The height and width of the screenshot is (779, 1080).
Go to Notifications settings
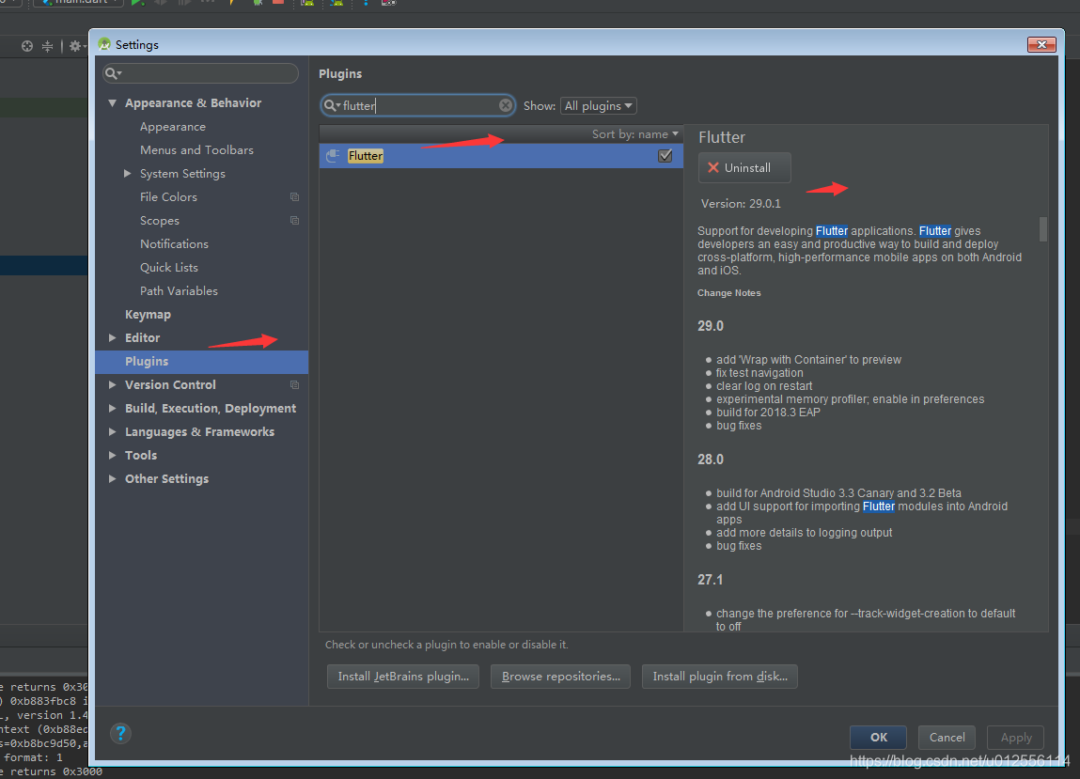(x=174, y=243)
